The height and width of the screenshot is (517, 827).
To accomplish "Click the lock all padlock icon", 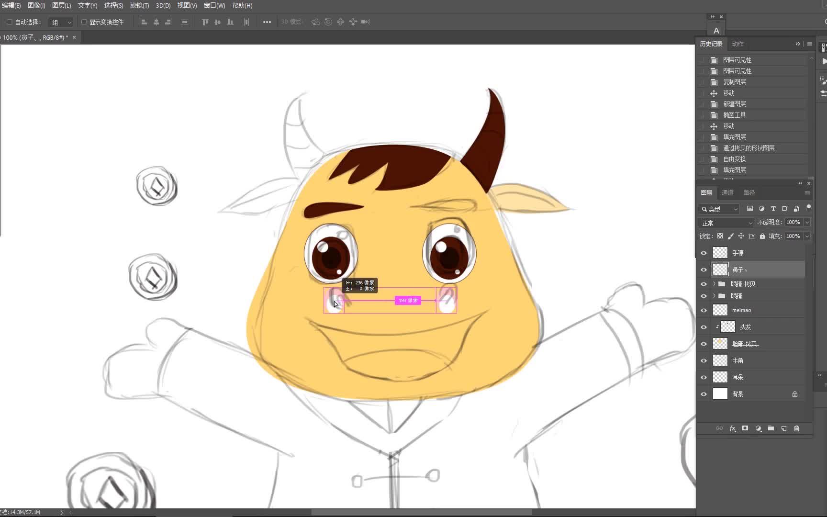I will click(x=762, y=236).
